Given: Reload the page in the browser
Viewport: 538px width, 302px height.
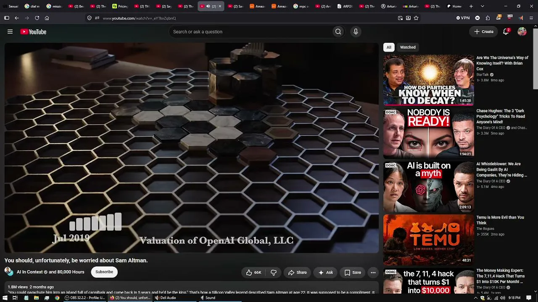Looking at the screenshot, I should (37, 18).
